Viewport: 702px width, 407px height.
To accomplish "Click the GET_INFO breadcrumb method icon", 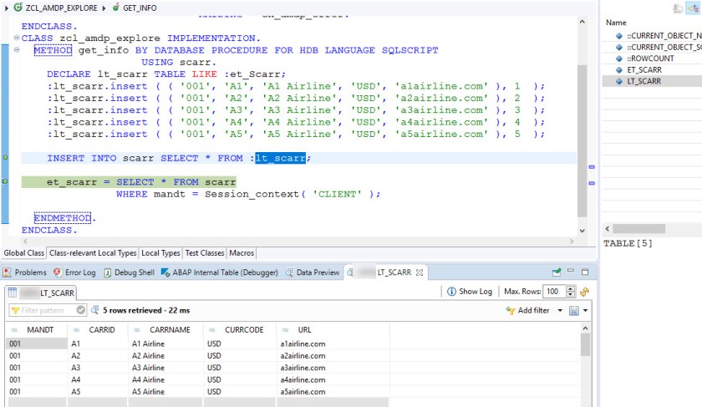I will (115, 8).
